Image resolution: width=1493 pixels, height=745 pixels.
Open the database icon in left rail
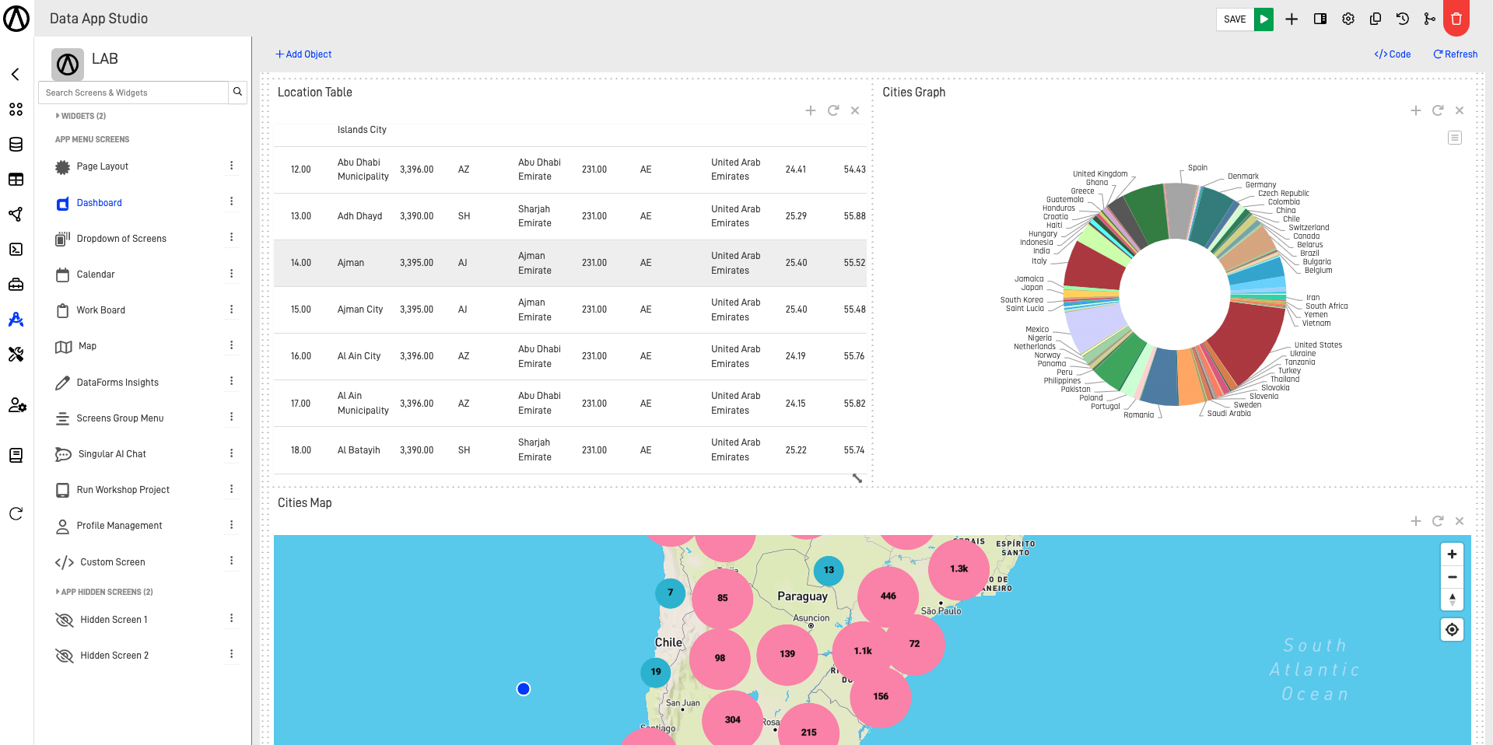(16, 145)
